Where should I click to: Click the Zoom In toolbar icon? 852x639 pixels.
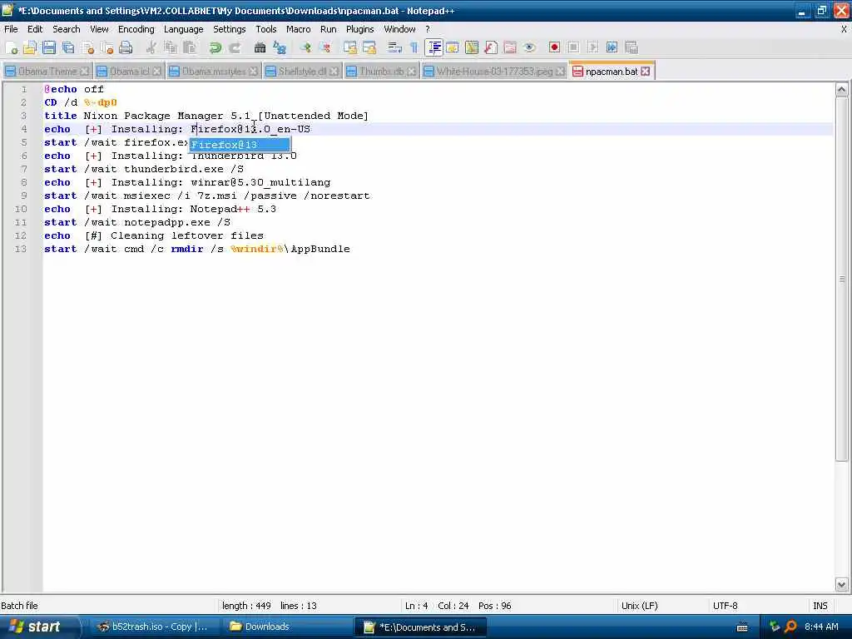pyautogui.click(x=305, y=47)
